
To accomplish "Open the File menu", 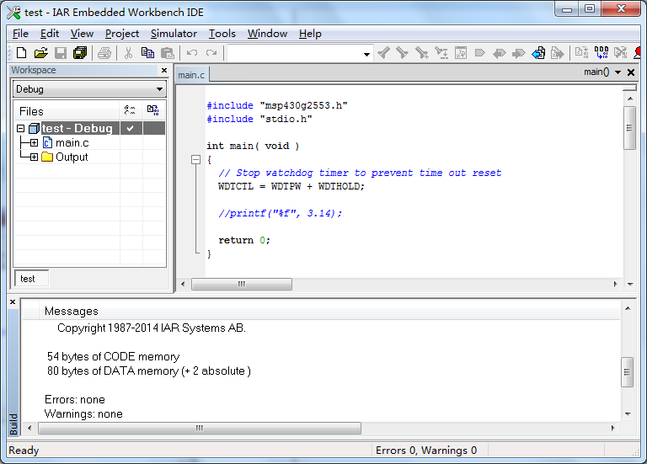I will pyautogui.click(x=20, y=34).
